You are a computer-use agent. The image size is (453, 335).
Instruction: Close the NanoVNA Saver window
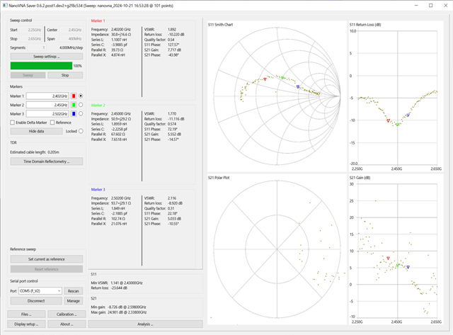(x=445, y=6)
